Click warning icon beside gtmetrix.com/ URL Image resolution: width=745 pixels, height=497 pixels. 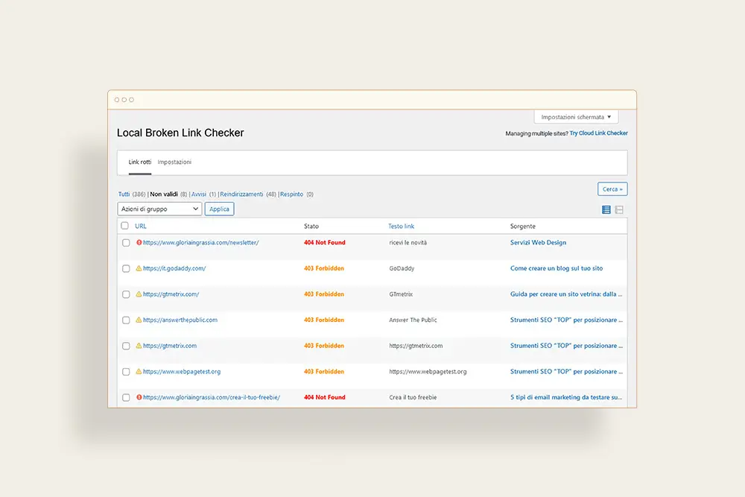(139, 294)
